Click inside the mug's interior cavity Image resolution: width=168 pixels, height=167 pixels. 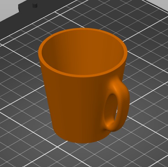coord(83,52)
